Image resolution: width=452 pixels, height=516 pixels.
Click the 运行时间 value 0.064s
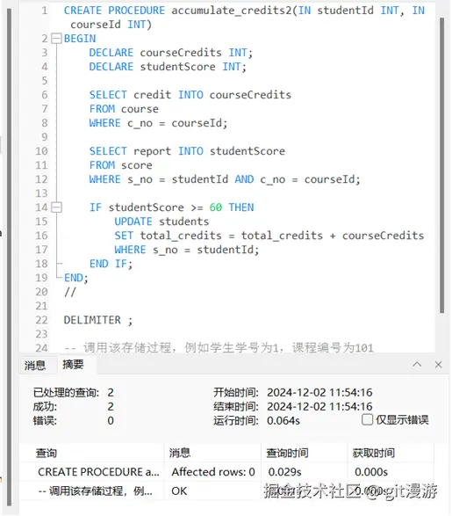(x=283, y=420)
